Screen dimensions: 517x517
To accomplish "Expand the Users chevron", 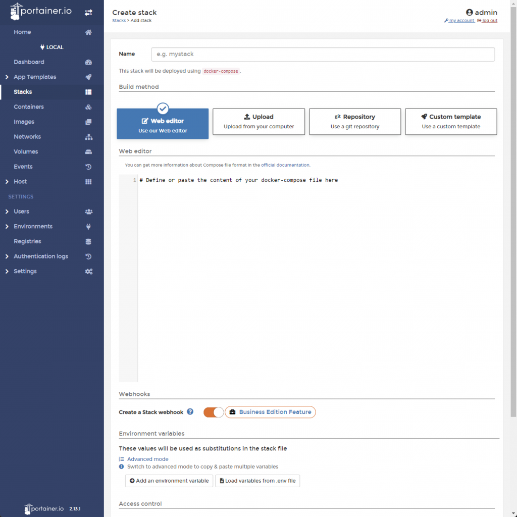I will 7,212.
